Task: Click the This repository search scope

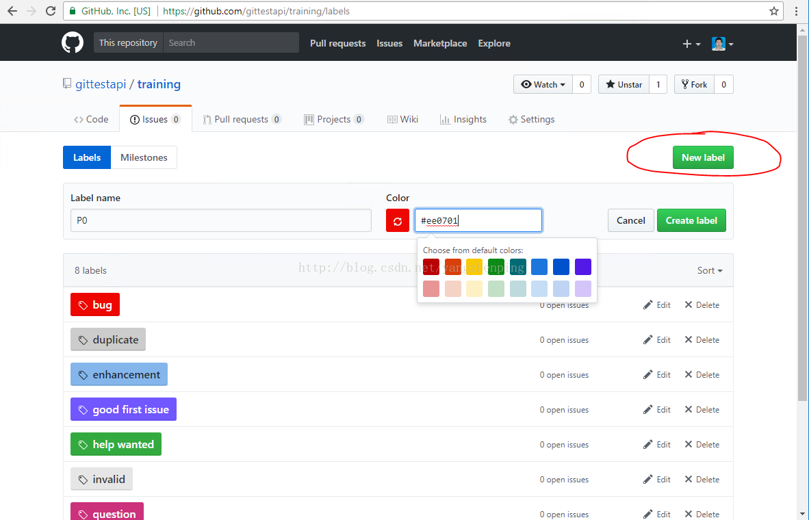Action: 128,43
